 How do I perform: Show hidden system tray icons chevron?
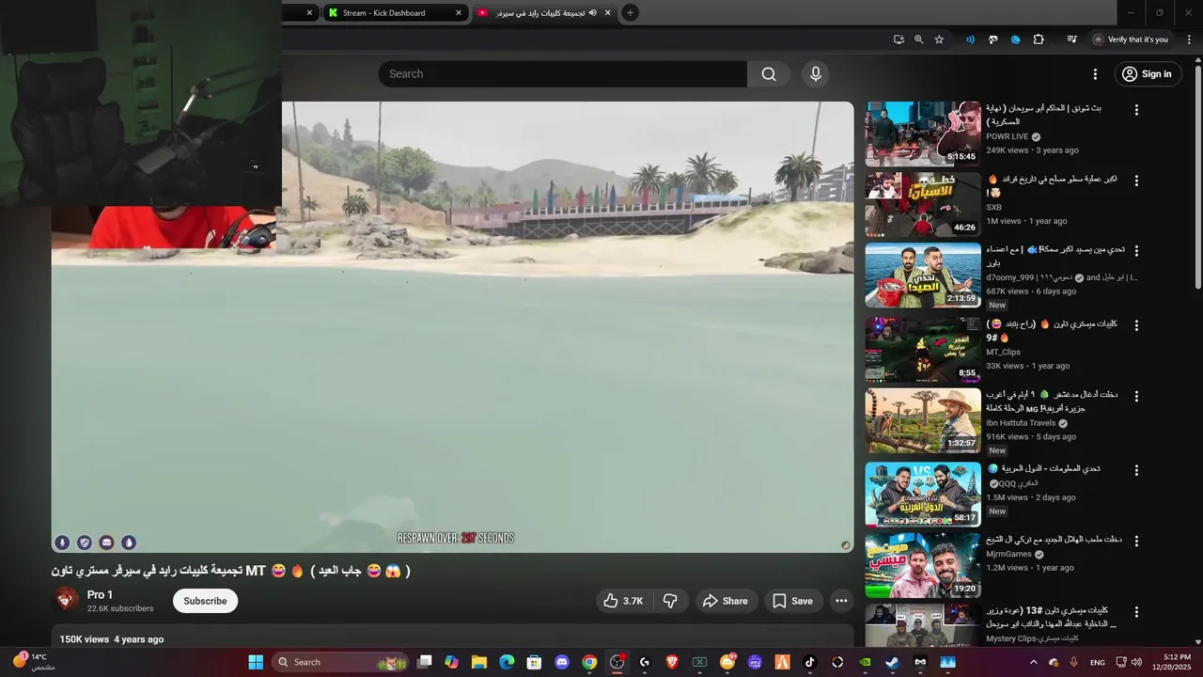coord(1034,662)
